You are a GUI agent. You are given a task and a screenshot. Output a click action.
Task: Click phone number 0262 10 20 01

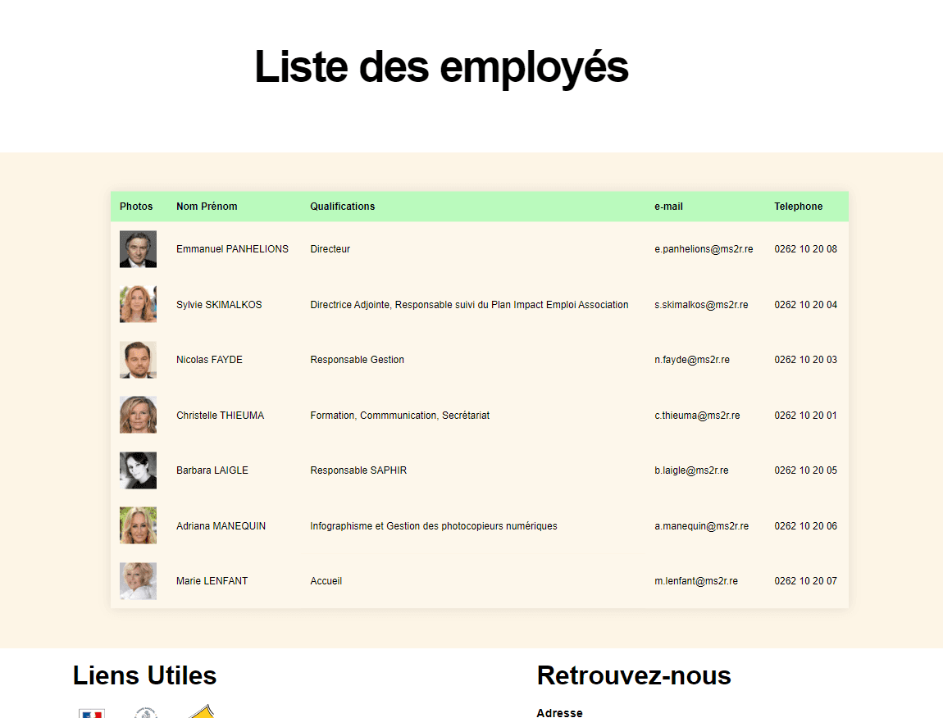click(x=805, y=416)
